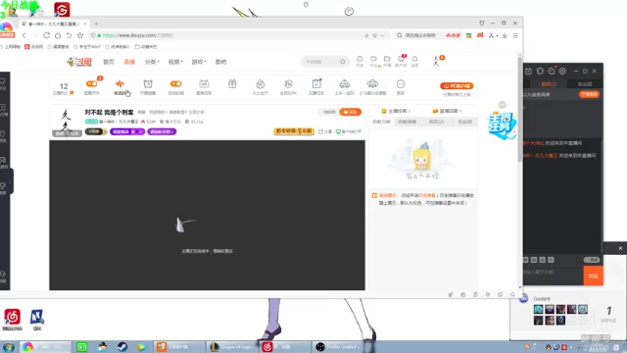Open watch history clock icon in header

[x=360, y=59]
